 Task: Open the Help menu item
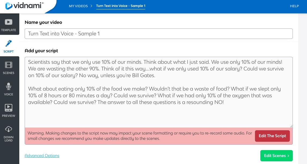click(x=294, y=6)
